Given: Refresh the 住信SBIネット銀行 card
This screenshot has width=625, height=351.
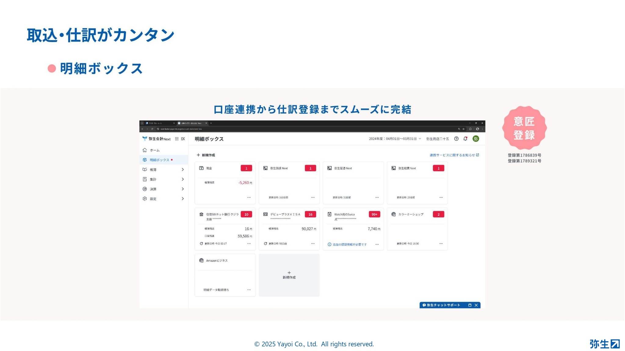Looking at the screenshot, I should pos(201,243).
